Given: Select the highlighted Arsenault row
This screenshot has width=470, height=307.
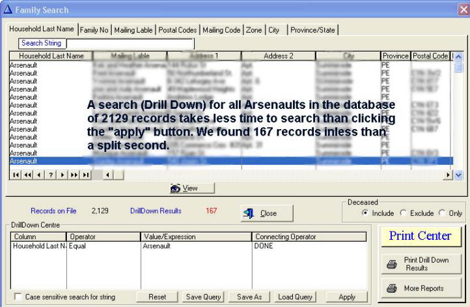Looking at the screenshot, I should (x=231, y=161).
